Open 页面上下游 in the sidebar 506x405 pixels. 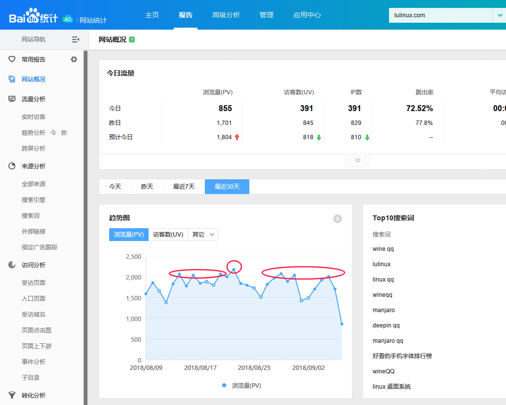coord(37,346)
